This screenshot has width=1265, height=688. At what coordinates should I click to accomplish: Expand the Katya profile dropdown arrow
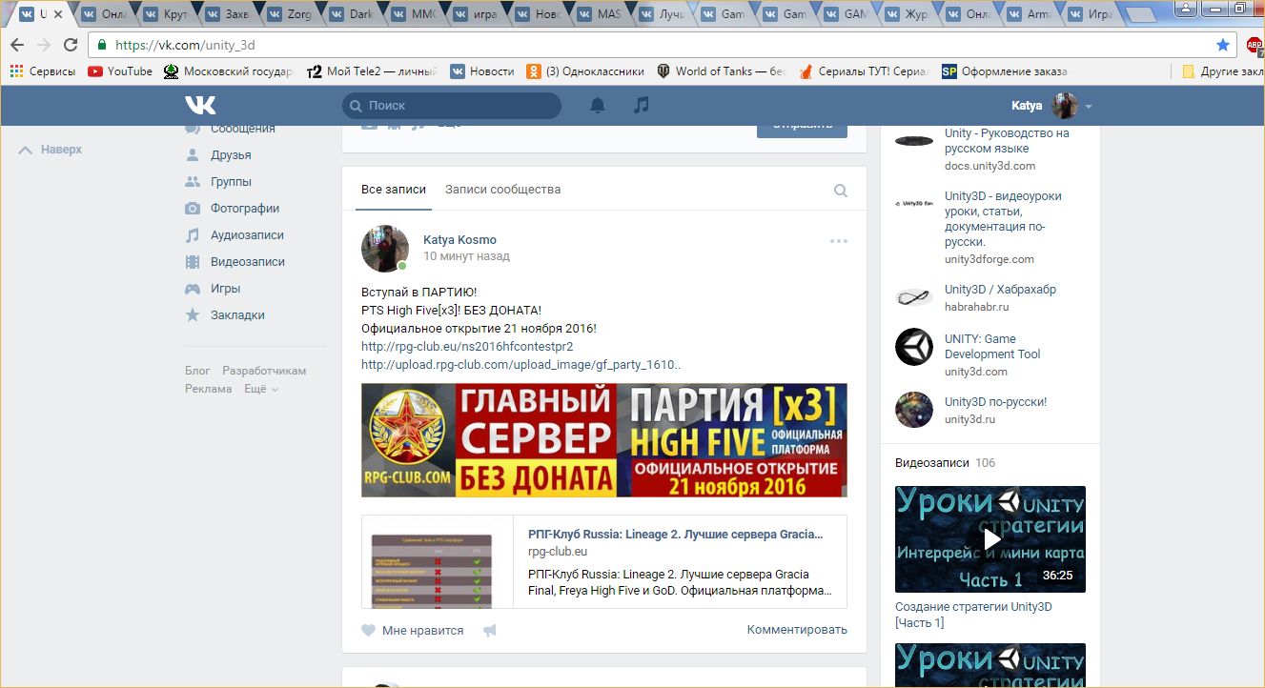point(1089,107)
